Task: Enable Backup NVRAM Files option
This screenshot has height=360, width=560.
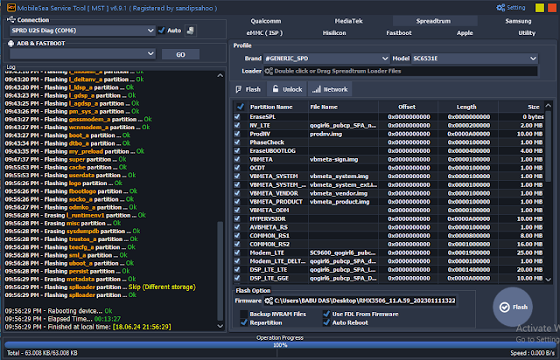Action: click(244, 314)
